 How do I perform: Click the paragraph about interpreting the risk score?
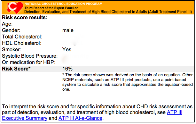(x=97, y=112)
